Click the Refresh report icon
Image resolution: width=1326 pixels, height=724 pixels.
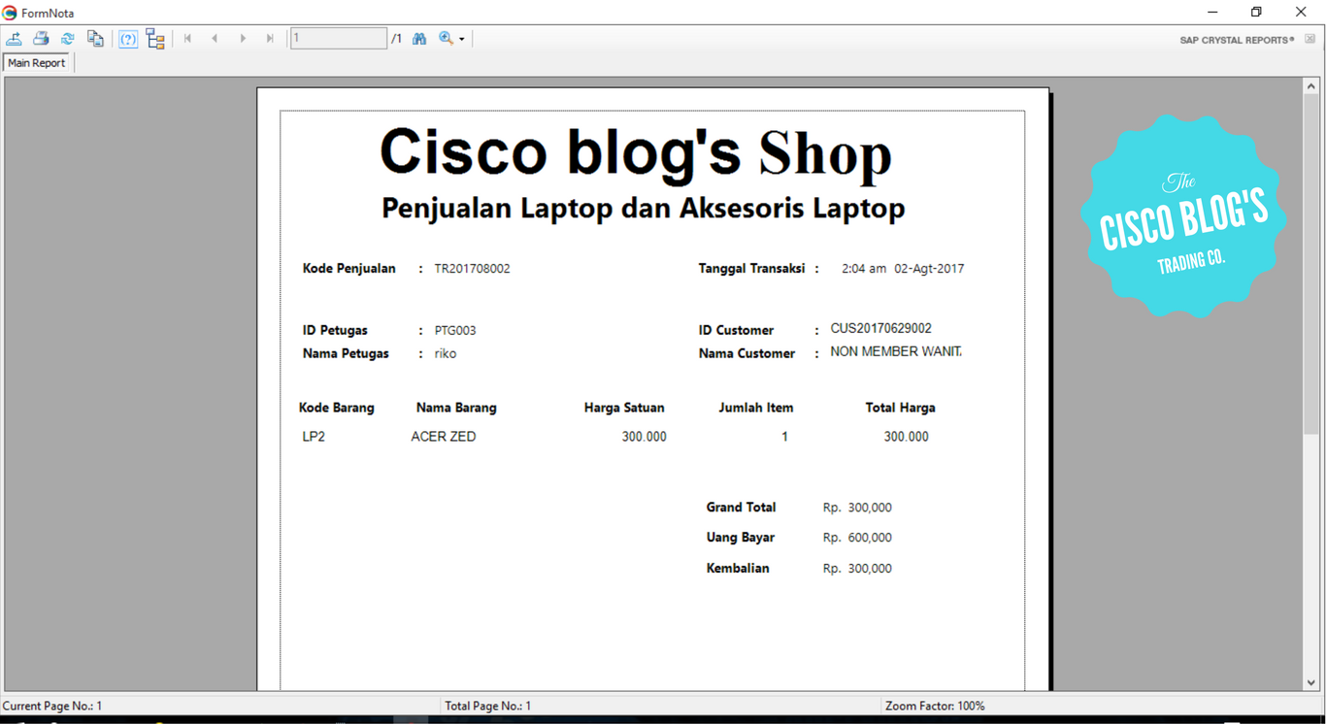click(x=68, y=39)
